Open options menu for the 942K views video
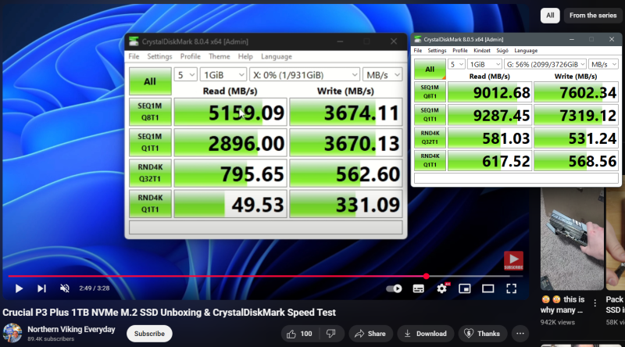This screenshot has width=625, height=347. 595,303
